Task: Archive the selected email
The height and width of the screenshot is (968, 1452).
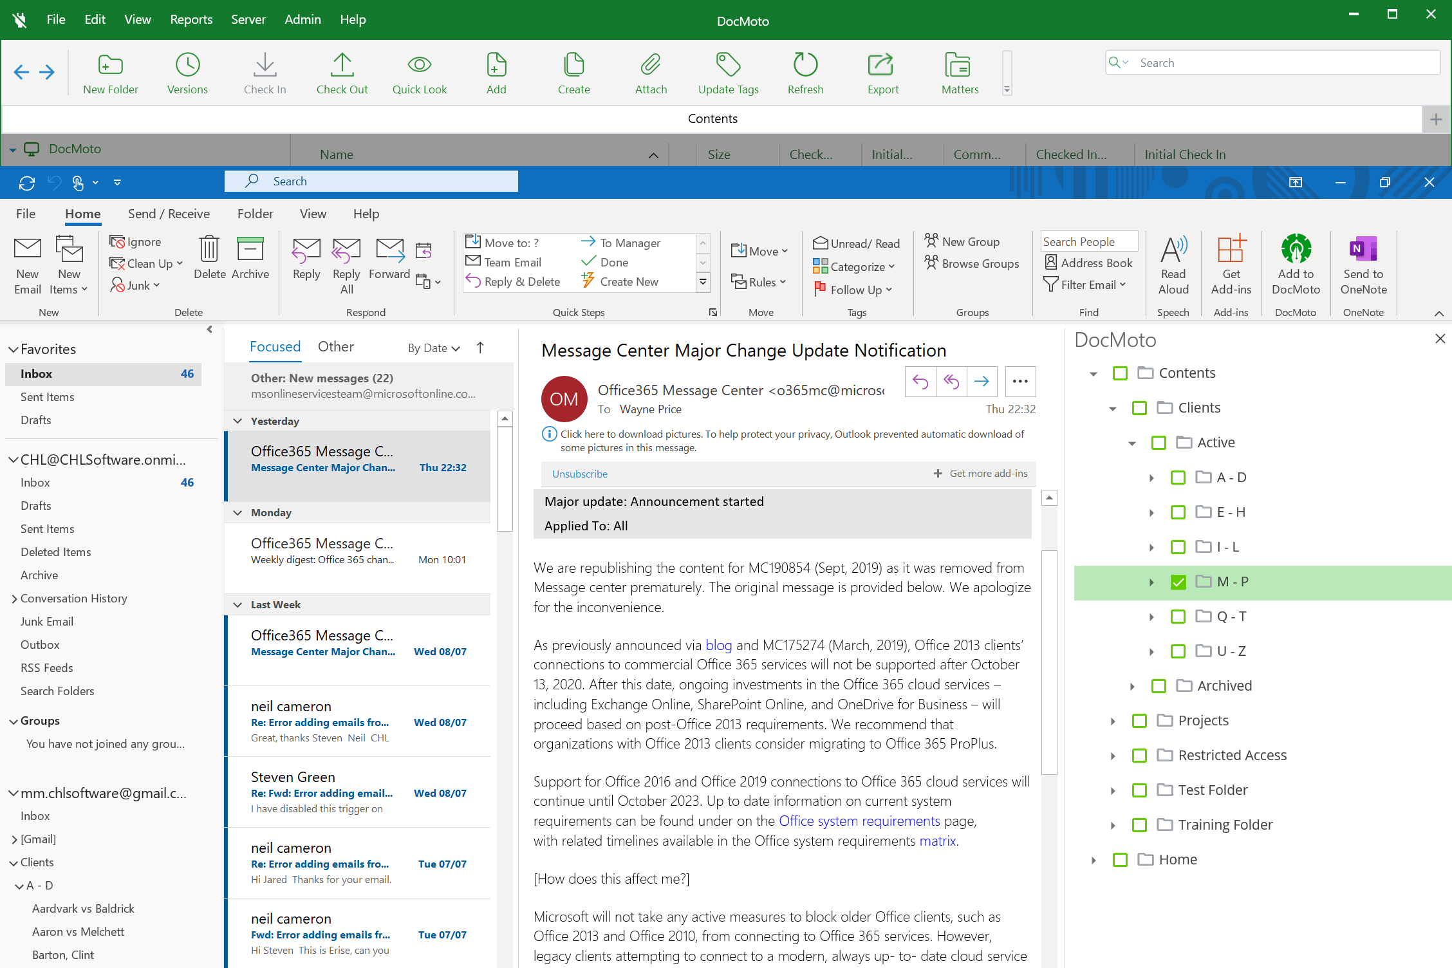Action: [250, 257]
